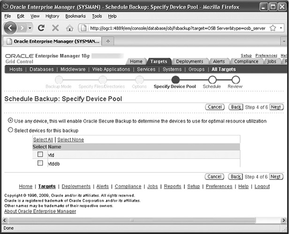Switch to the Compliance tab
The image size is (290, 234).
(x=246, y=61)
